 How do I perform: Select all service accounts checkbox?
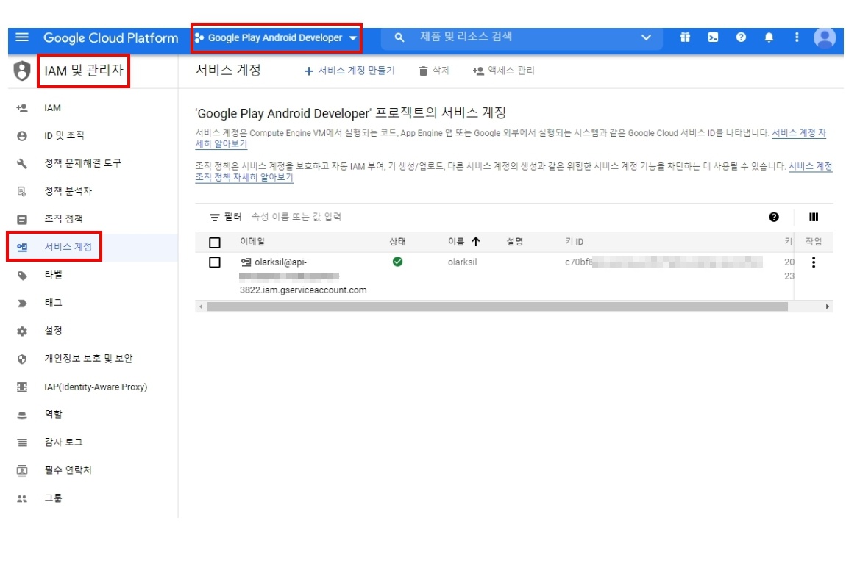(x=215, y=243)
